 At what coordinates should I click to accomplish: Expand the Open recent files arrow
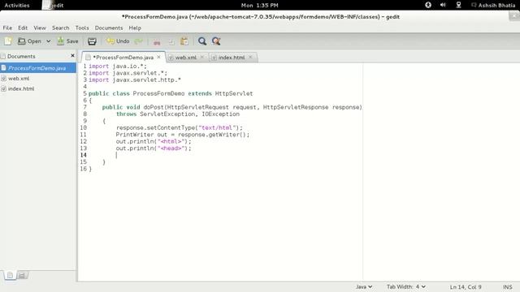coord(49,41)
